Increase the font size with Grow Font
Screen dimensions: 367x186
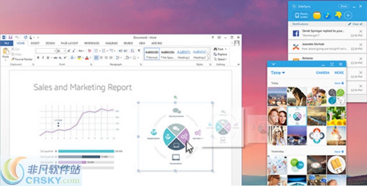tap(69, 51)
